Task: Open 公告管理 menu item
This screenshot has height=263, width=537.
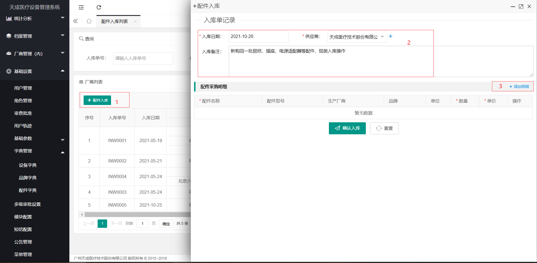Action: click(23, 242)
